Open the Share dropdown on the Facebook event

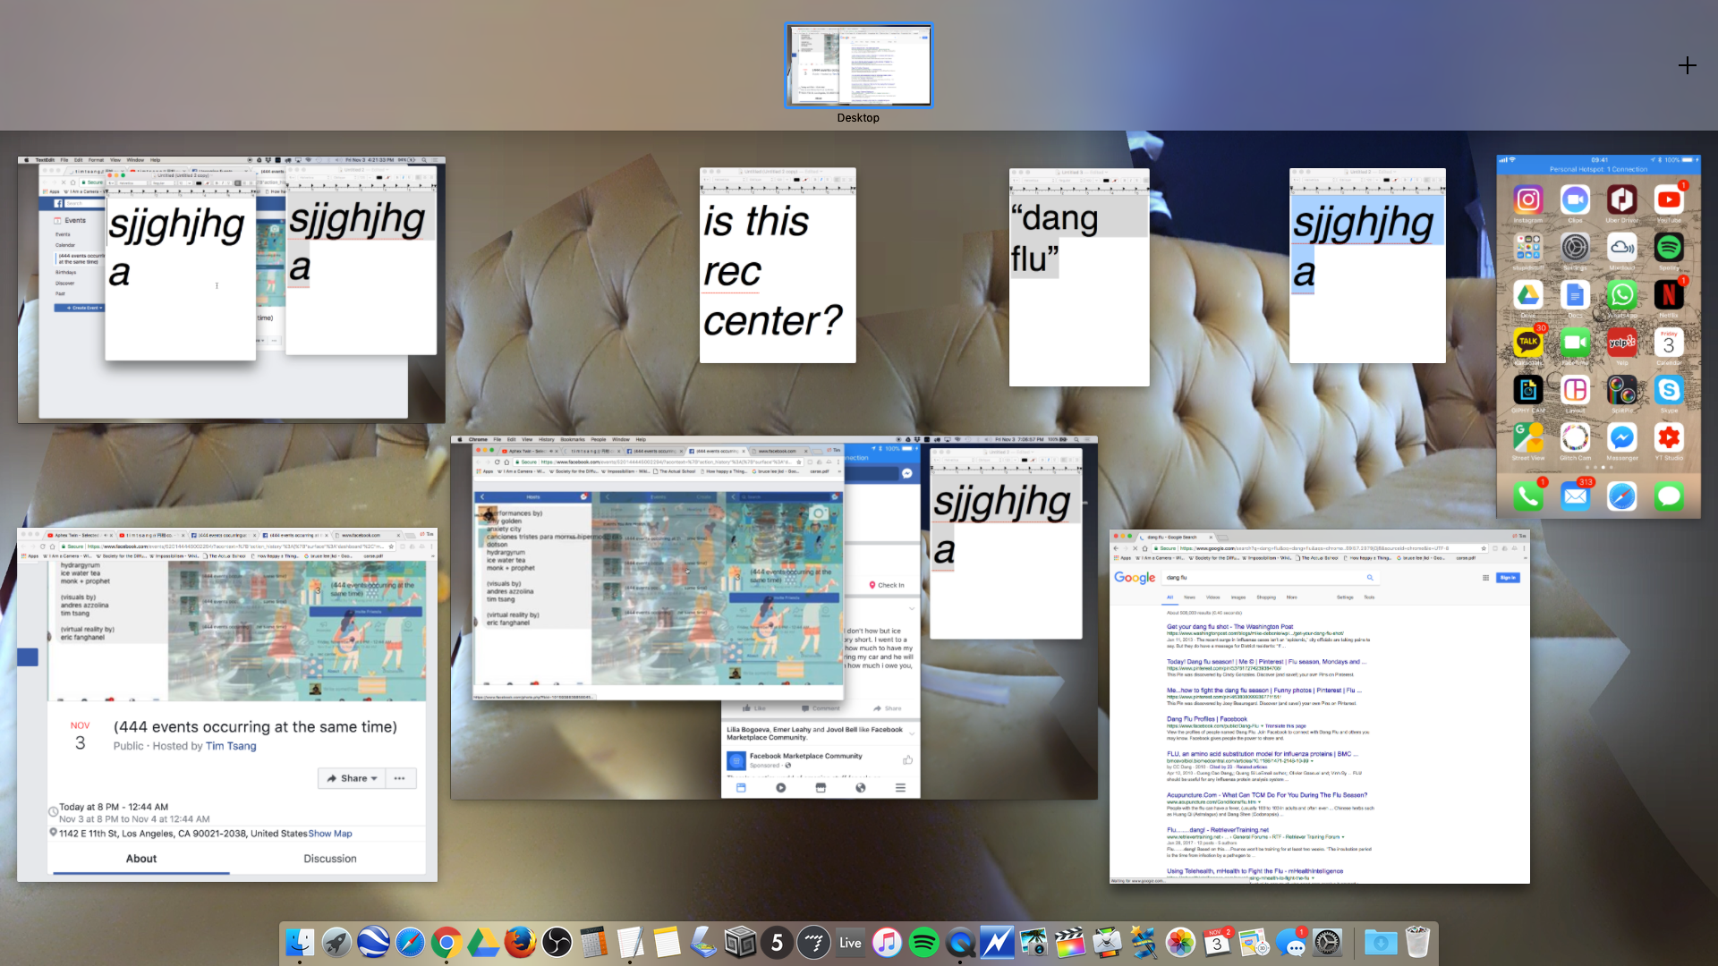[x=352, y=778]
